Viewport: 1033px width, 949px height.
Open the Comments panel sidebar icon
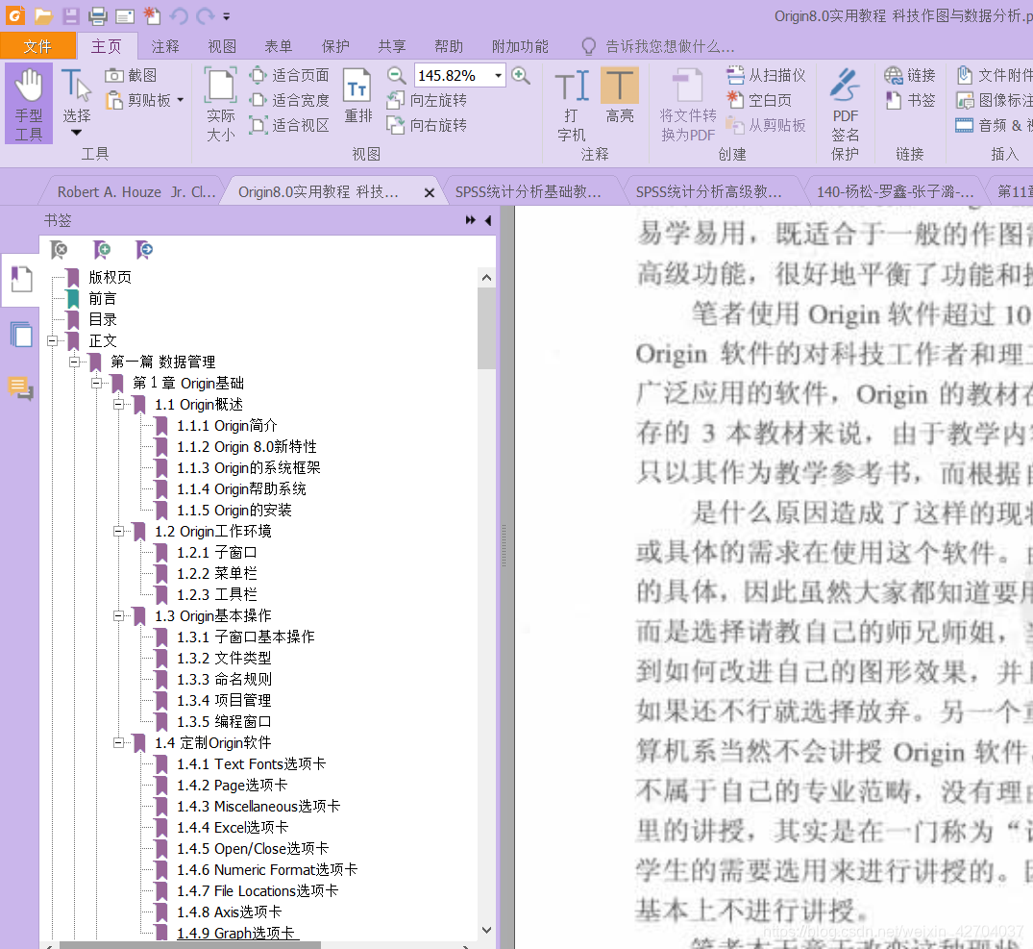pos(21,388)
